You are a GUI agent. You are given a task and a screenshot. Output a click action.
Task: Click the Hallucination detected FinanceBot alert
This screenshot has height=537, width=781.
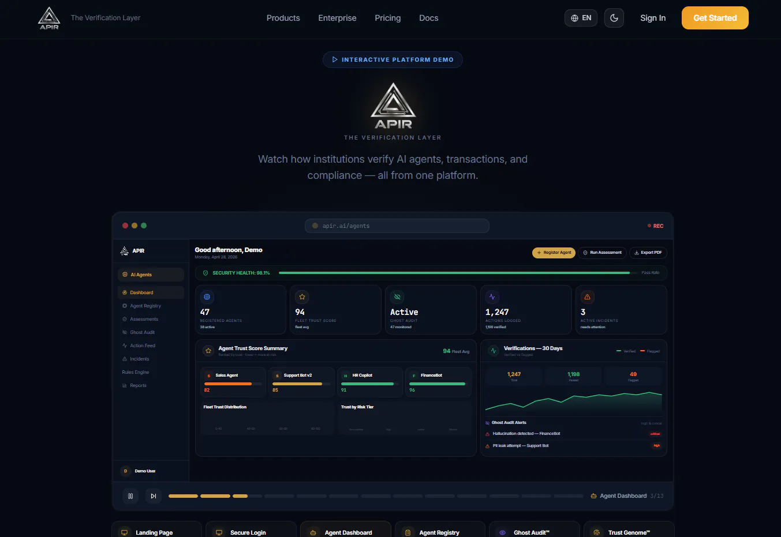pos(573,434)
